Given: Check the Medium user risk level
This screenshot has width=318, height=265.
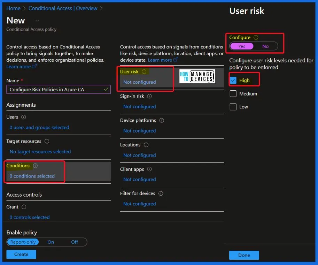Looking at the screenshot, I should click(x=233, y=93).
